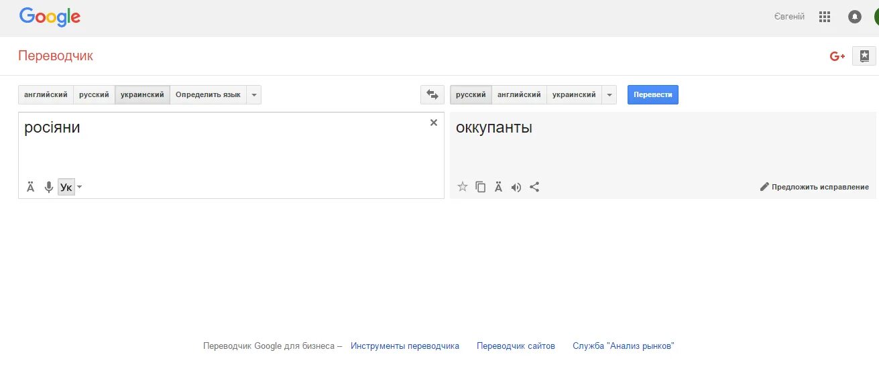
Task: Select Определить язык auto-detect option
Action: pos(208,95)
